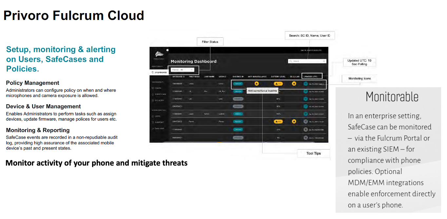This screenshot has height=219, width=447.
Task: Click the gray Wi-Fi status icon in Penny's row
Action: 305,121
